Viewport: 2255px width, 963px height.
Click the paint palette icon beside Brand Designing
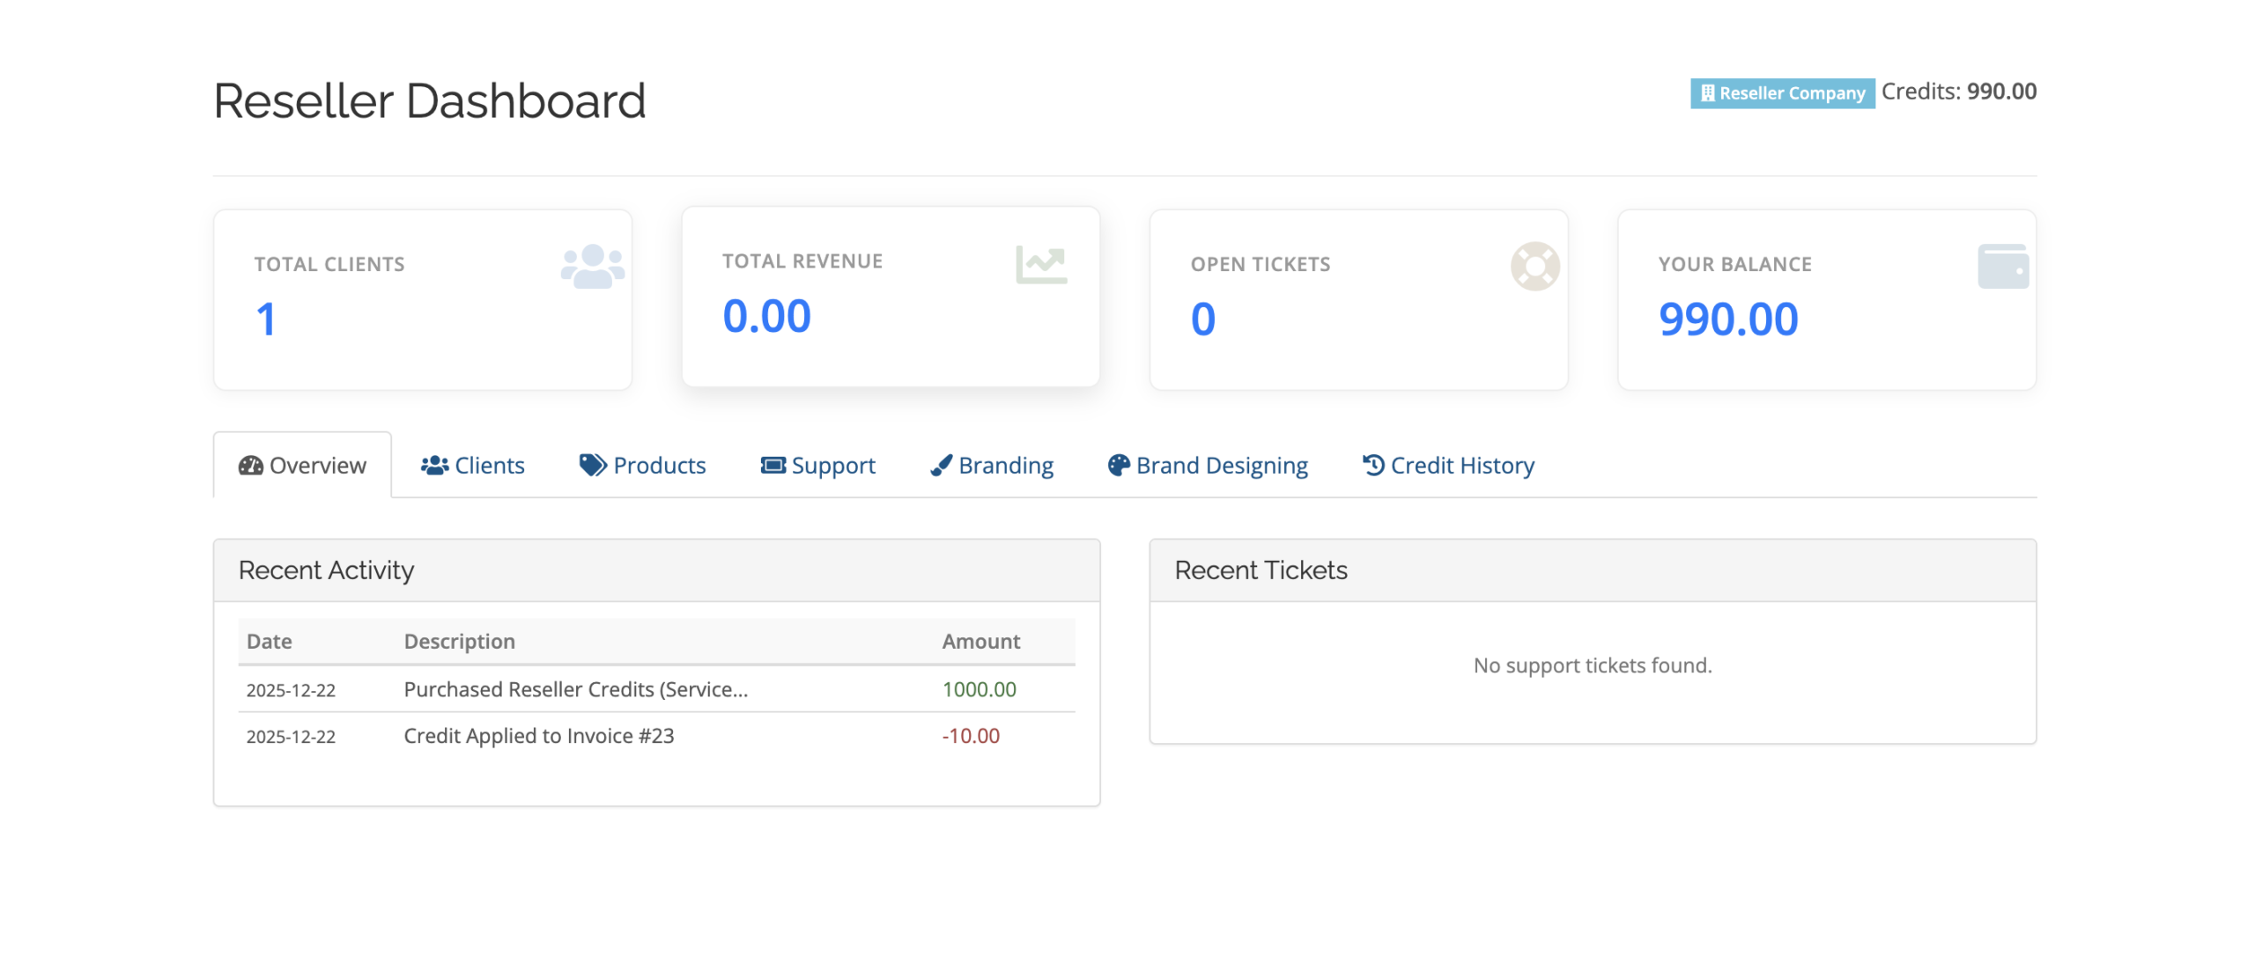coord(1118,466)
